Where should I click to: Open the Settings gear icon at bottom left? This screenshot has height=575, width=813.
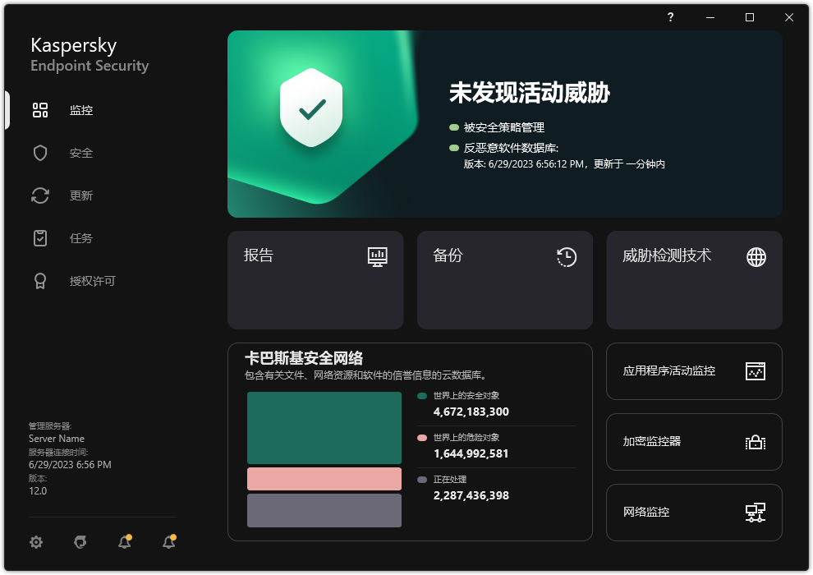pyautogui.click(x=36, y=542)
